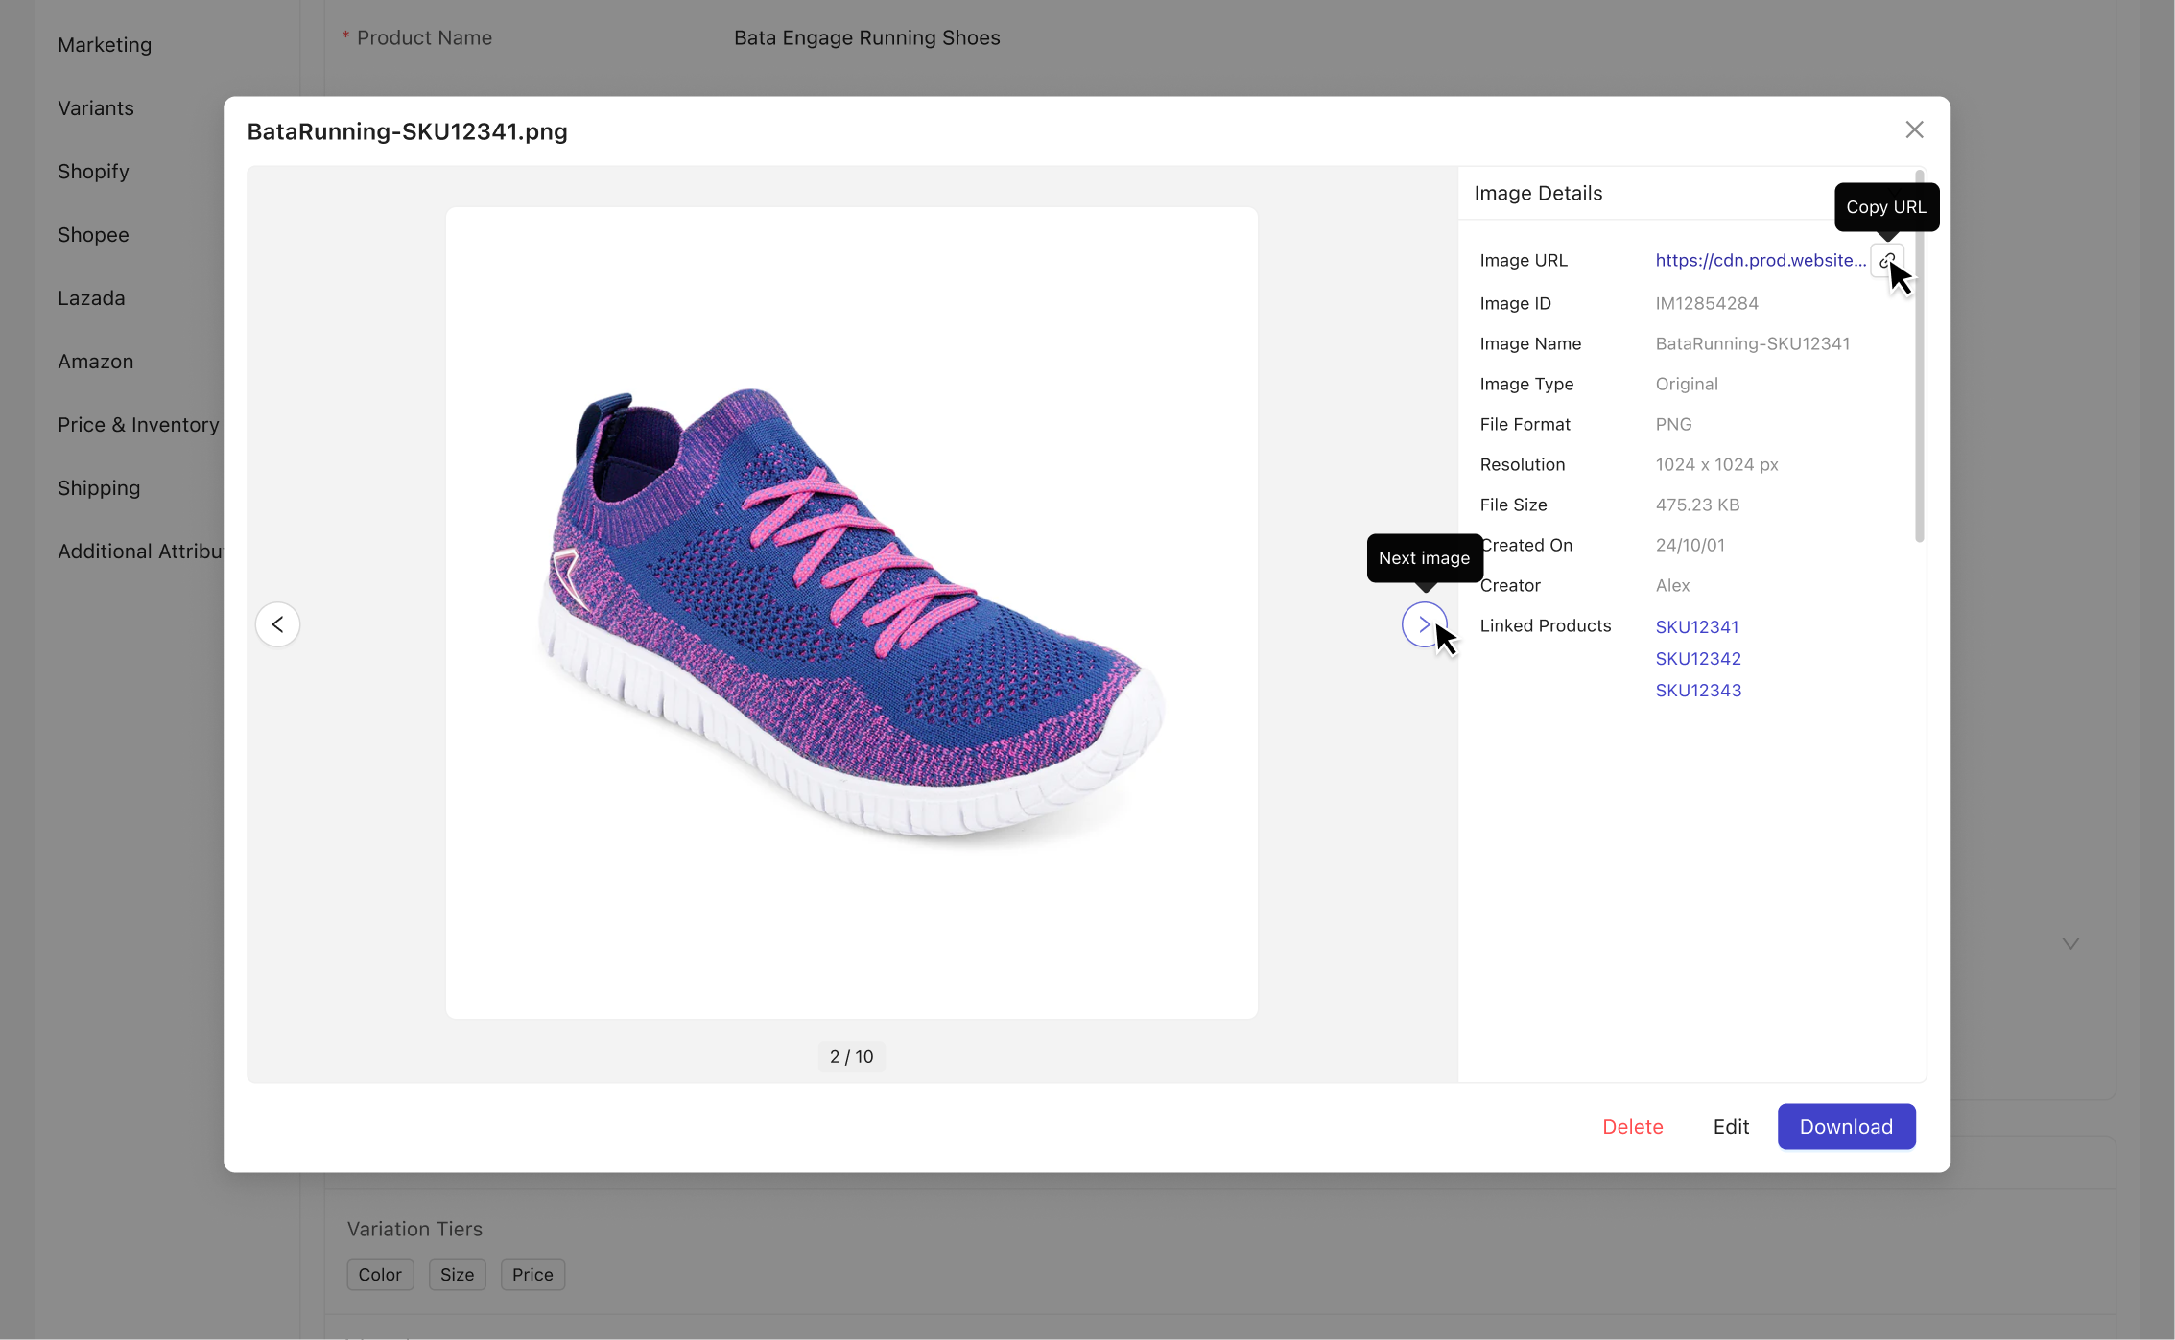Viewport: 2175px width, 1340px height.
Task: Open linked product SKU12341
Action: pyautogui.click(x=1696, y=626)
